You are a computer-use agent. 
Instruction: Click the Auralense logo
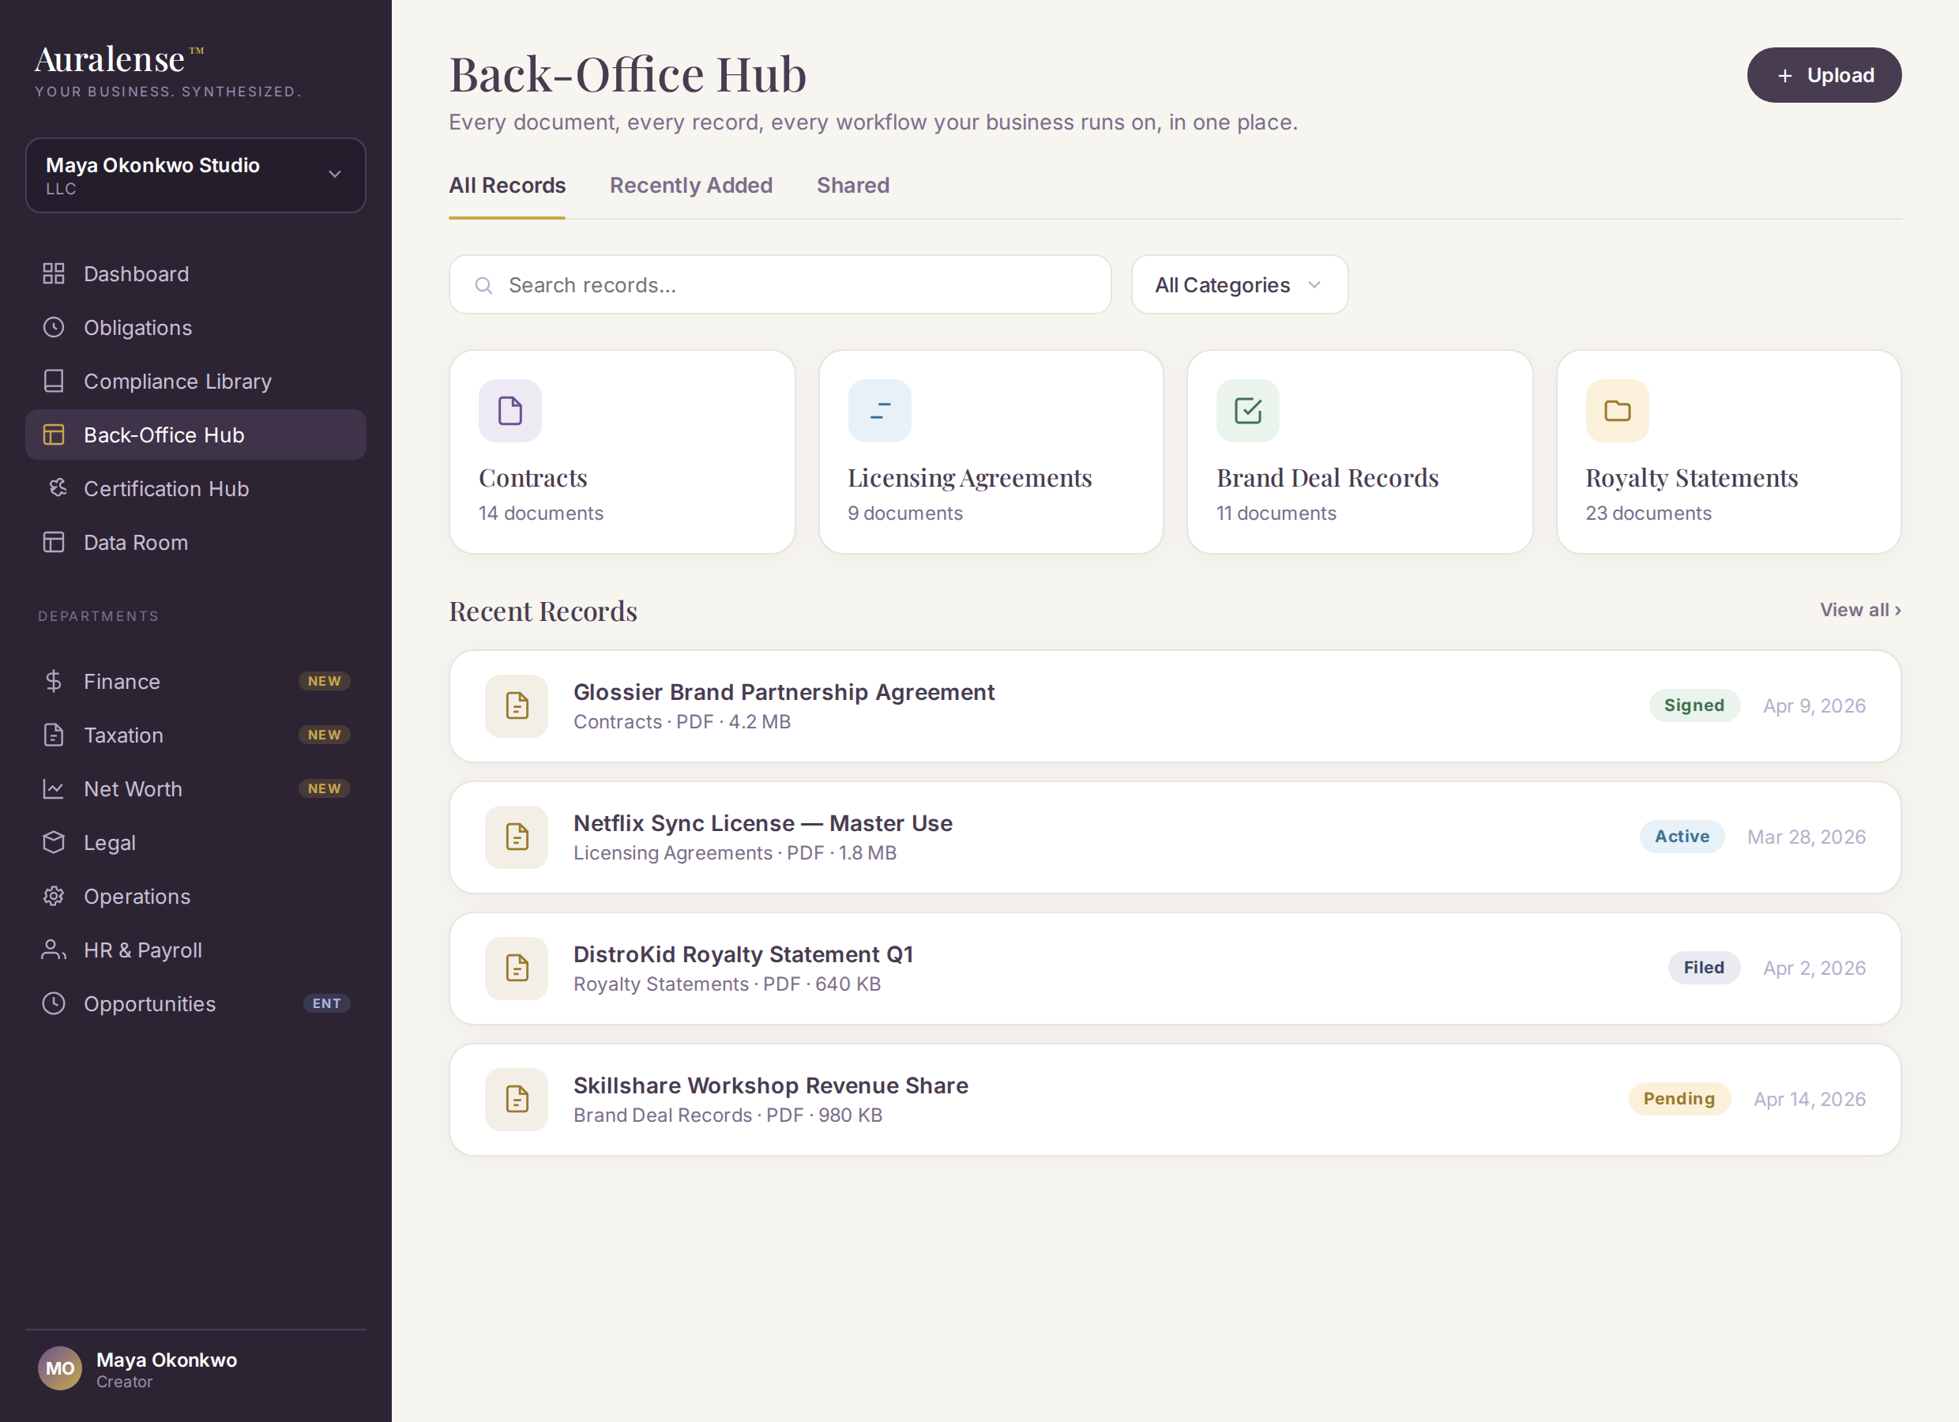point(119,59)
